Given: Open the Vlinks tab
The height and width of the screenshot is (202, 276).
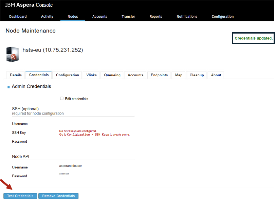Looking at the screenshot, I should tap(91, 75).
